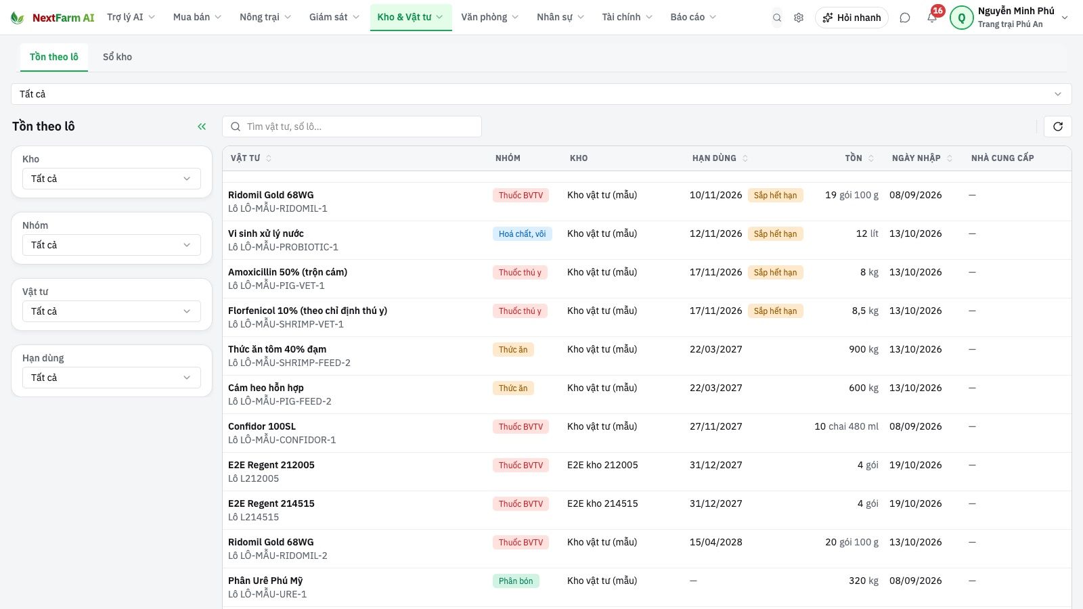Sort by Vật tư column arrows
1083x609 pixels.
point(269,158)
